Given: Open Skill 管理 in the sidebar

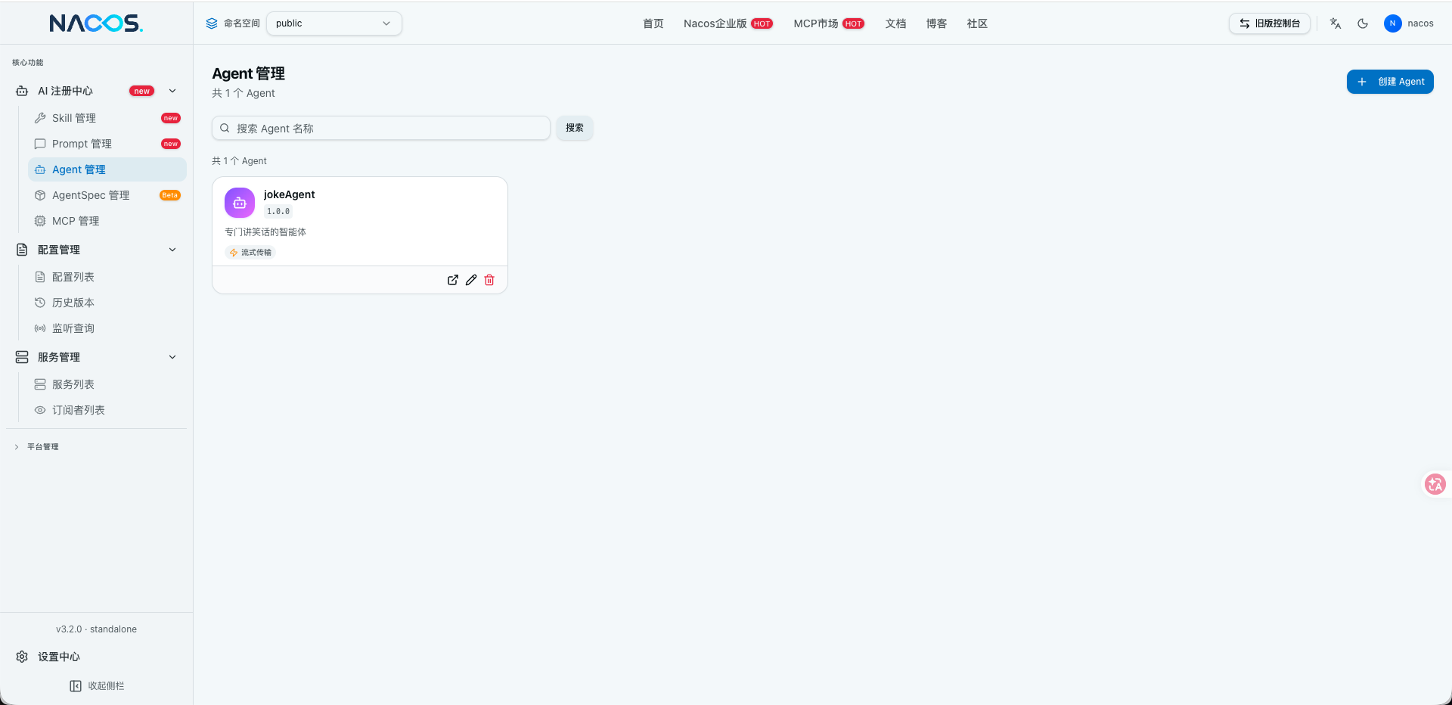Looking at the screenshot, I should point(74,118).
